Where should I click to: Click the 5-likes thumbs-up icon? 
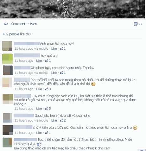47,109
